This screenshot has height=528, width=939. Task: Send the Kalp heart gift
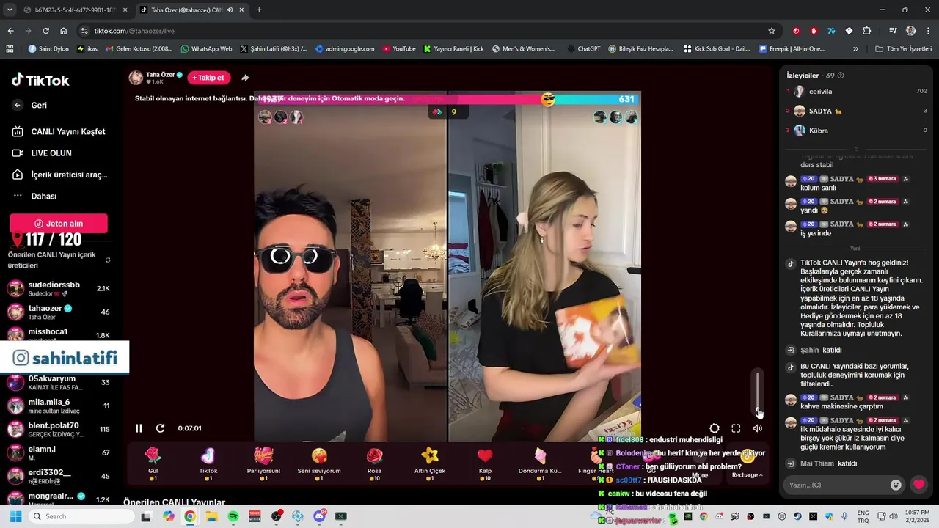pos(485,463)
